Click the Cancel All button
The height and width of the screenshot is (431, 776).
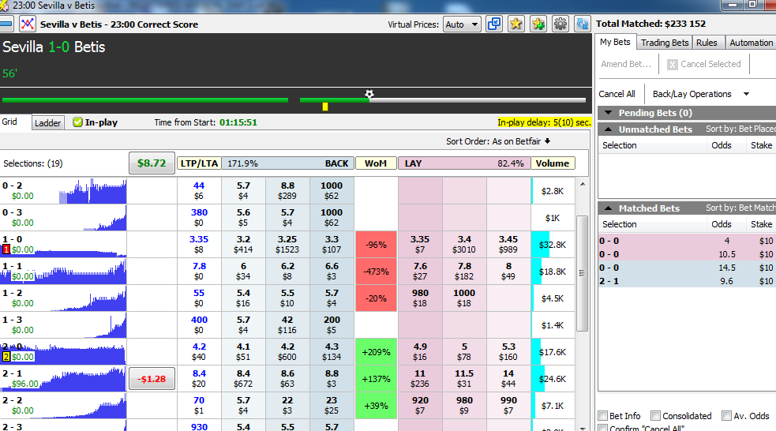[617, 94]
